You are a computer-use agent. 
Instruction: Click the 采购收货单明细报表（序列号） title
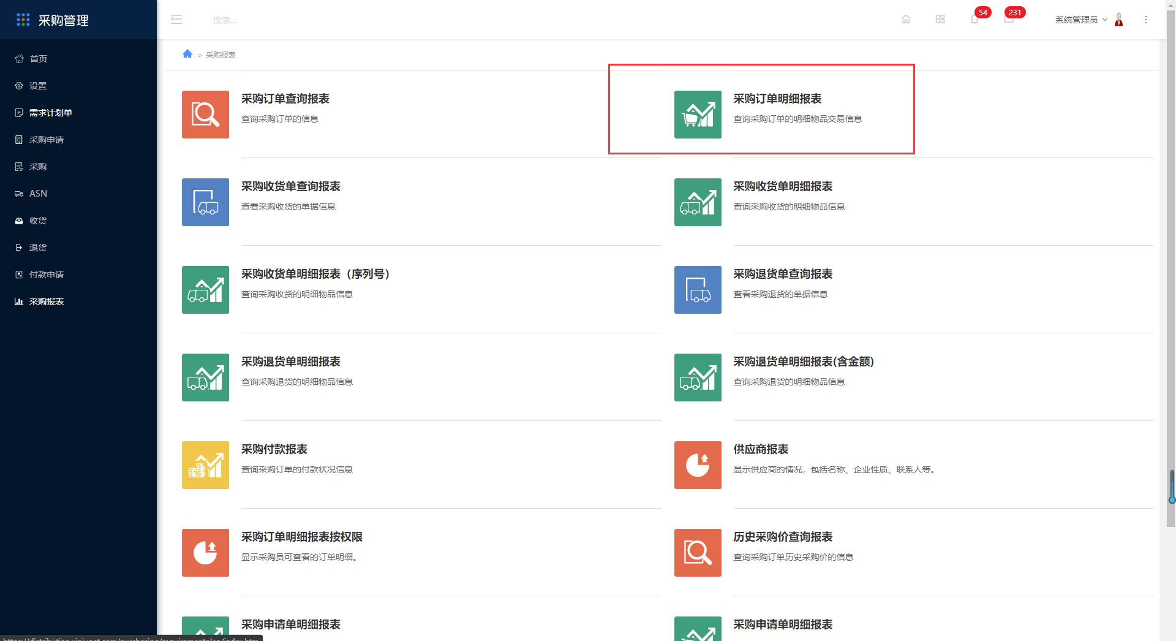(316, 274)
